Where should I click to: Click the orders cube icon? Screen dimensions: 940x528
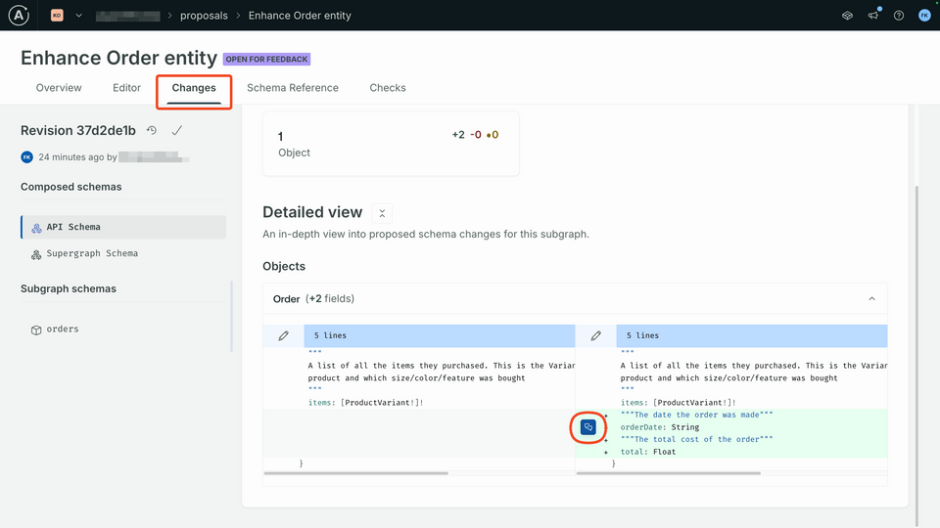click(x=36, y=330)
